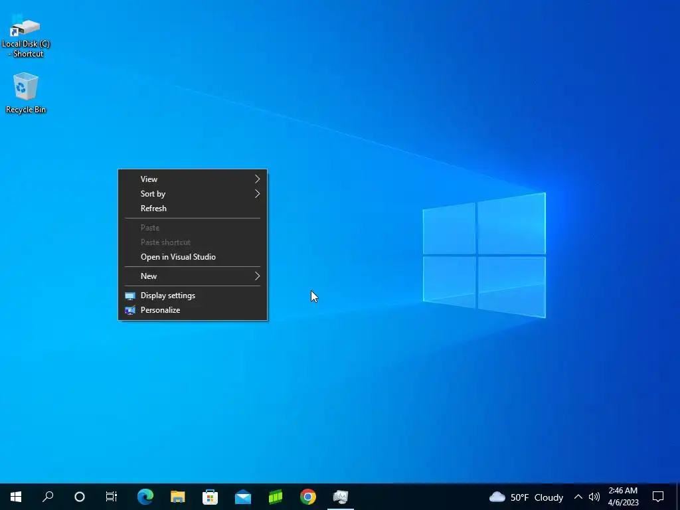The width and height of the screenshot is (680, 510).
Task: Open the green app icon in taskbar
Action: [276, 497]
